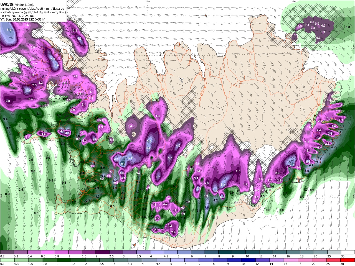Viewport: 355px width, 266px height.
Task: Click the pink 18 swatch in lower legend
Action: point(305,260)
